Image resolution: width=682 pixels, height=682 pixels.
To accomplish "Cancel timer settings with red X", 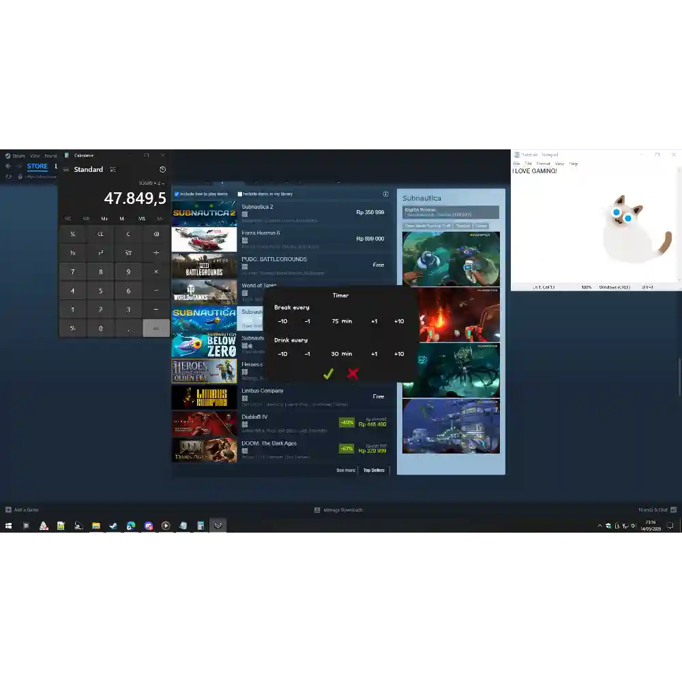I will [x=353, y=373].
